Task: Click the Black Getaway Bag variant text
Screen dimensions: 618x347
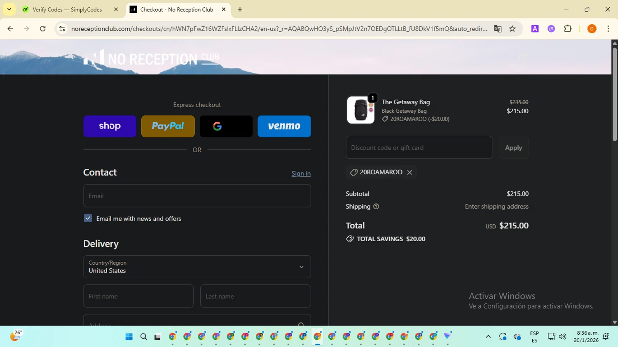Action: click(404, 111)
